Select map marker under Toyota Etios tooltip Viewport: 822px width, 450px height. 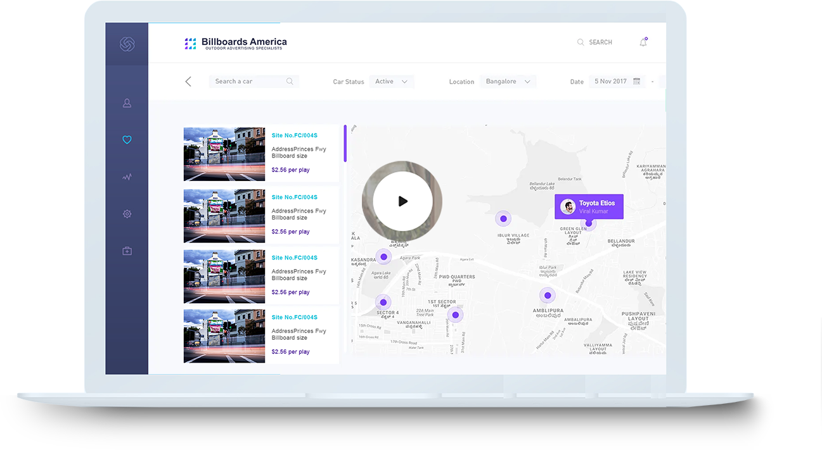pos(589,223)
